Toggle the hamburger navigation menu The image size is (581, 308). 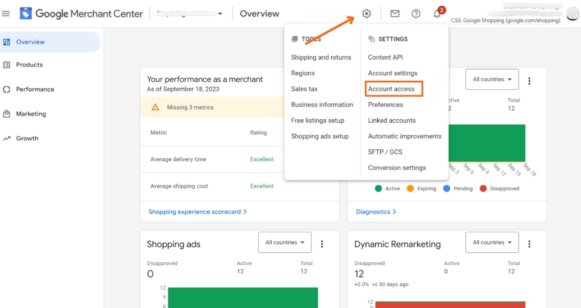(6, 14)
